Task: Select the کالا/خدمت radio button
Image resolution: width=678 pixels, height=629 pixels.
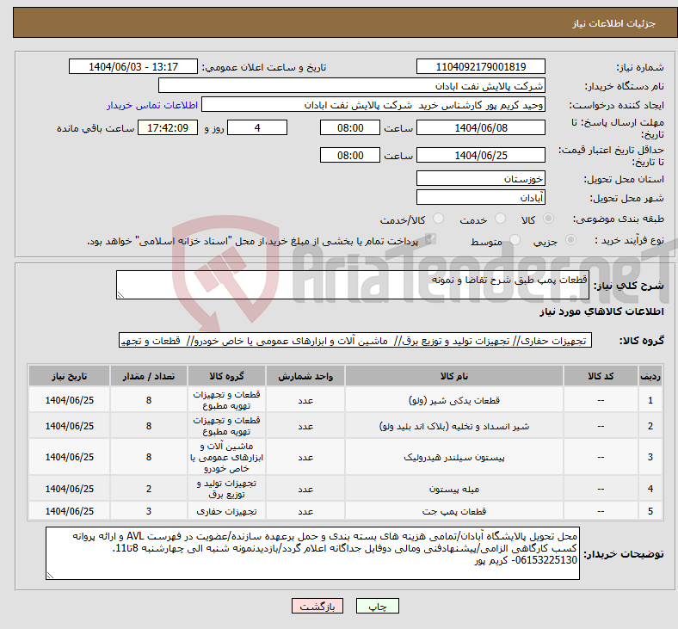Action: pyautogui.click(x=439, y=219)
